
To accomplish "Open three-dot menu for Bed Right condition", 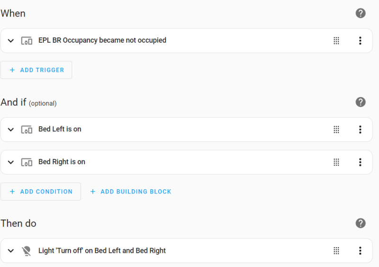I will tap(360, 162).
